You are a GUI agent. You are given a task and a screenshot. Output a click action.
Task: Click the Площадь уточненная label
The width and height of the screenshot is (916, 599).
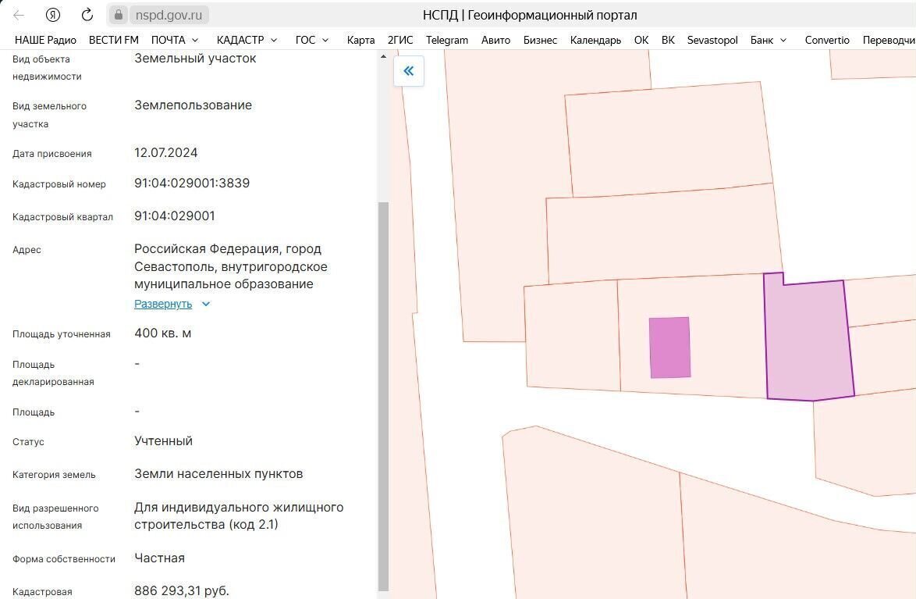pos(62,334)
